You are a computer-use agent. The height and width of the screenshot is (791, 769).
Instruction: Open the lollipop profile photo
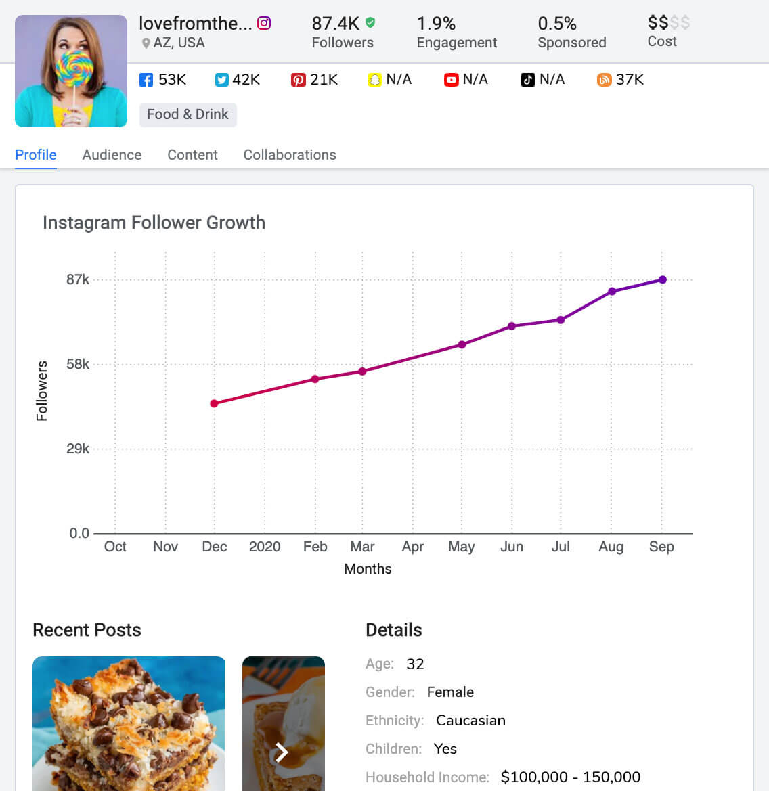pos(71,71)
